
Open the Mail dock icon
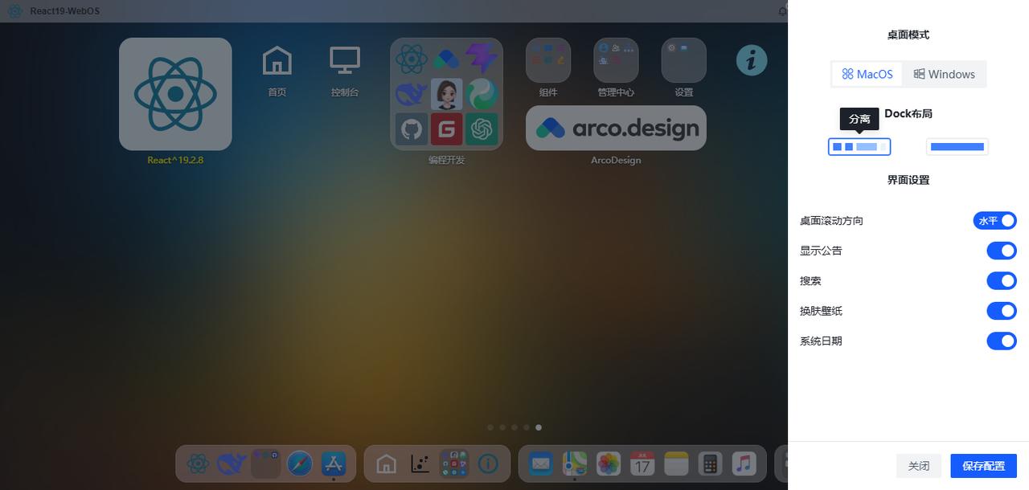pyautogui.click(x=540, y=463)
